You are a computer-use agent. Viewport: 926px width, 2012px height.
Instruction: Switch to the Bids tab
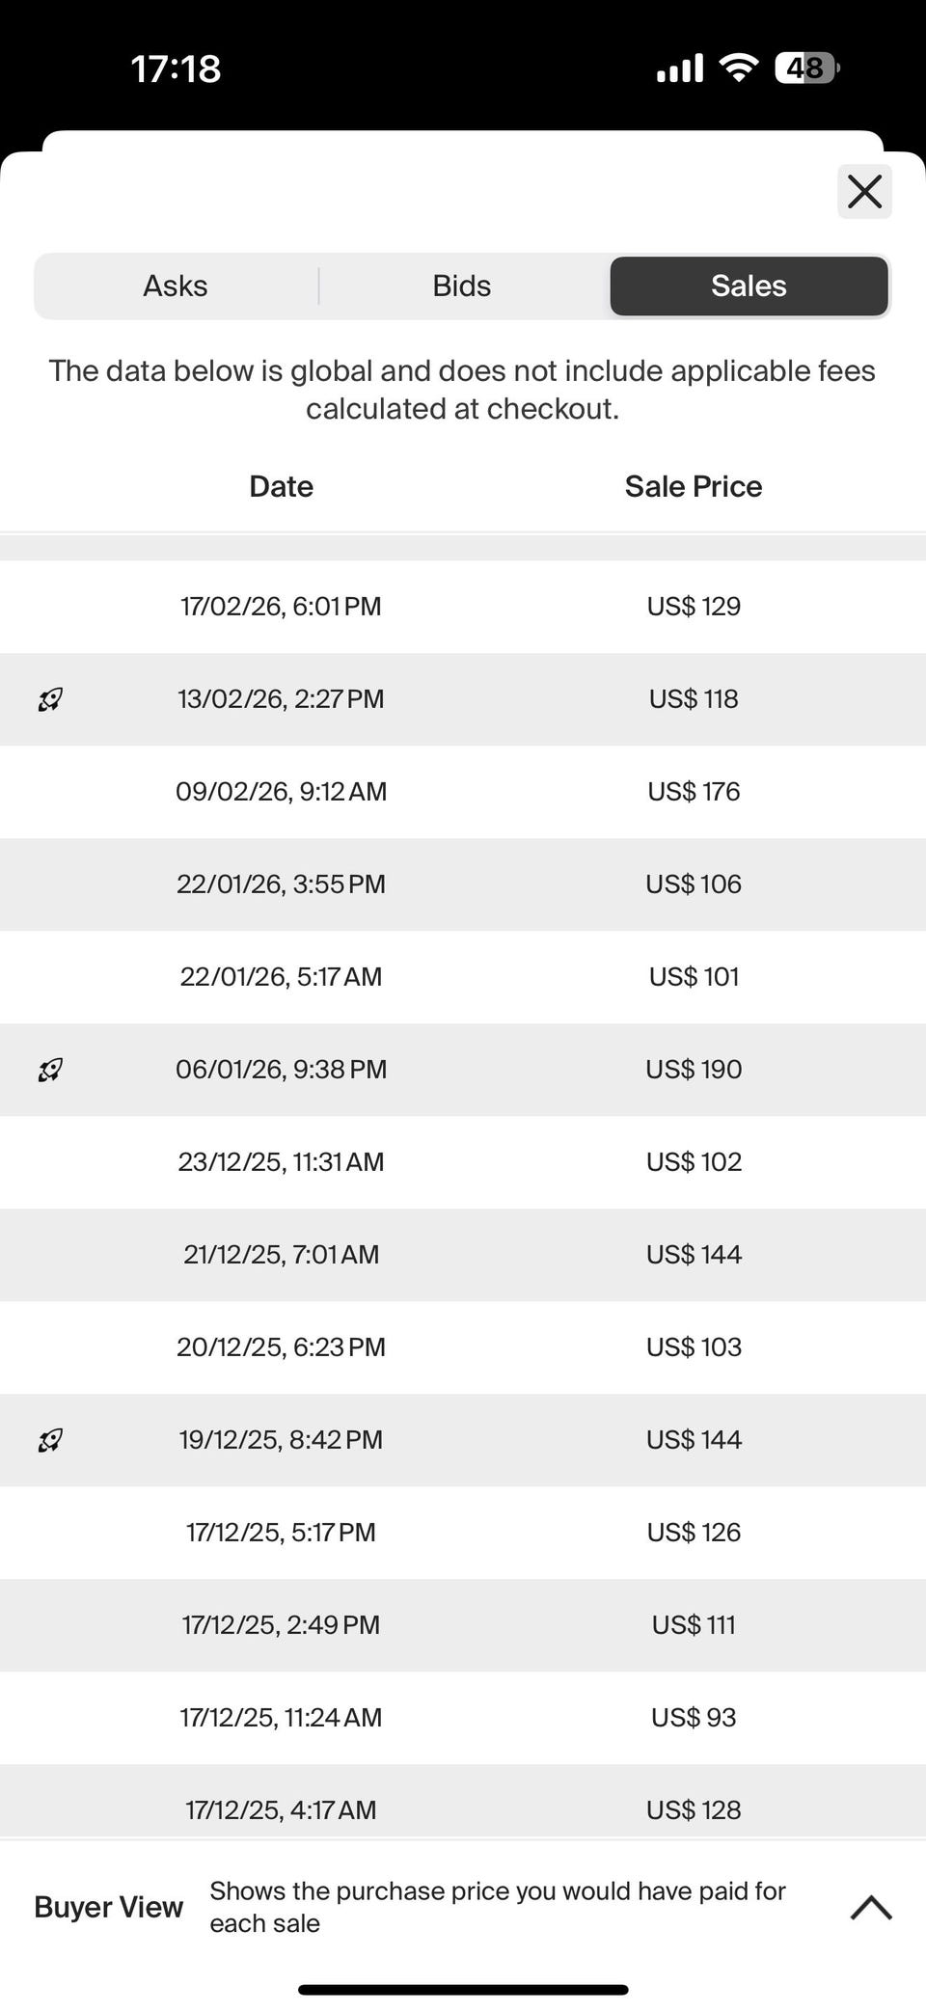tap(462, 286)
